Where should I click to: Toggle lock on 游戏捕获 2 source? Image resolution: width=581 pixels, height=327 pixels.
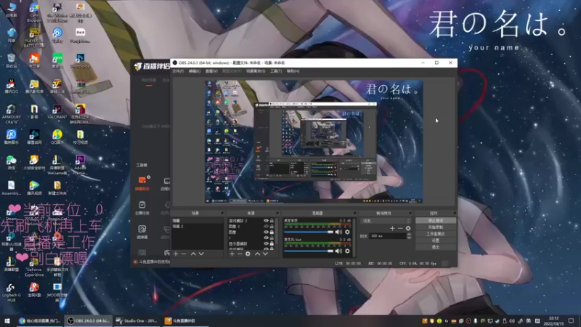272,221
